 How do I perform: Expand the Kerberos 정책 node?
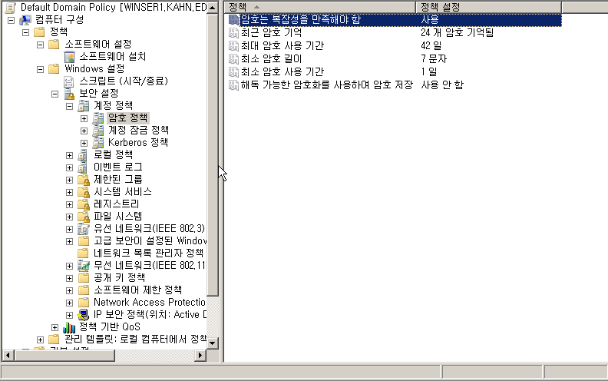84,143
